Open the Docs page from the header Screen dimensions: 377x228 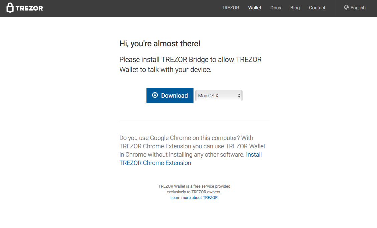(276, 8)
